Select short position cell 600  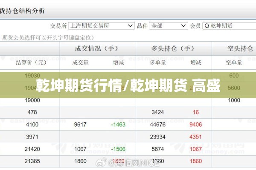point(234,76)
